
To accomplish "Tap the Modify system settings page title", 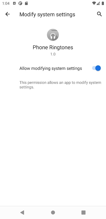I will pos(47,15).
